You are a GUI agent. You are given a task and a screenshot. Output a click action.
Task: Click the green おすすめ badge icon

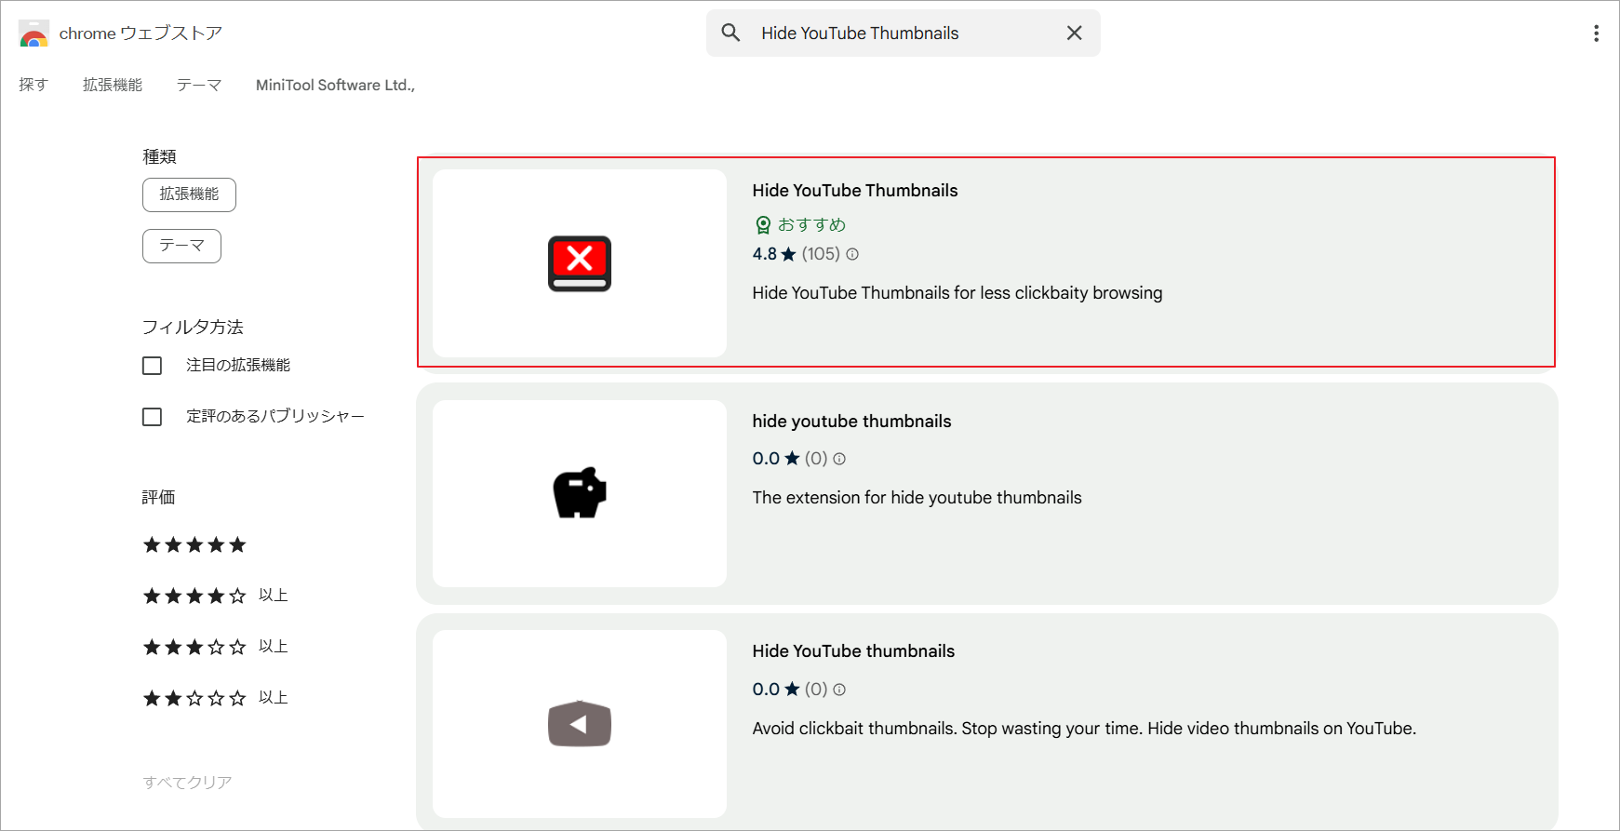click(x=763, y=224)
